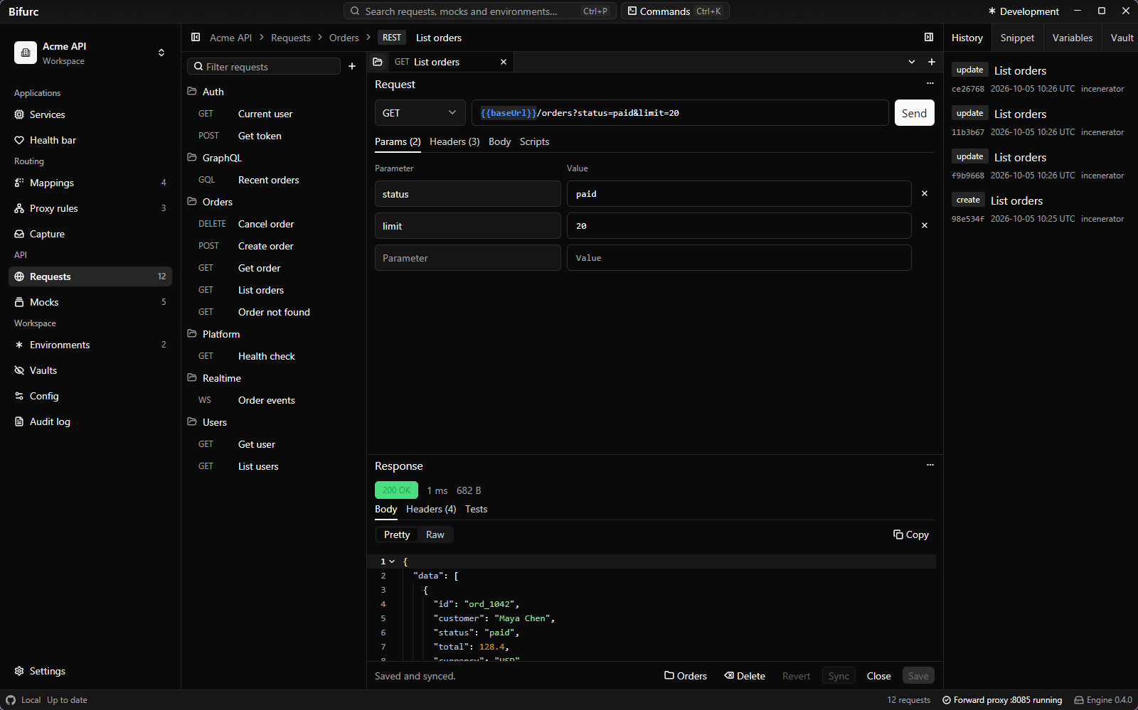The height and width of the screenshot is (710, 1138).
Task: Toggle the right panel layout icon
Action: tap(929, 38)
